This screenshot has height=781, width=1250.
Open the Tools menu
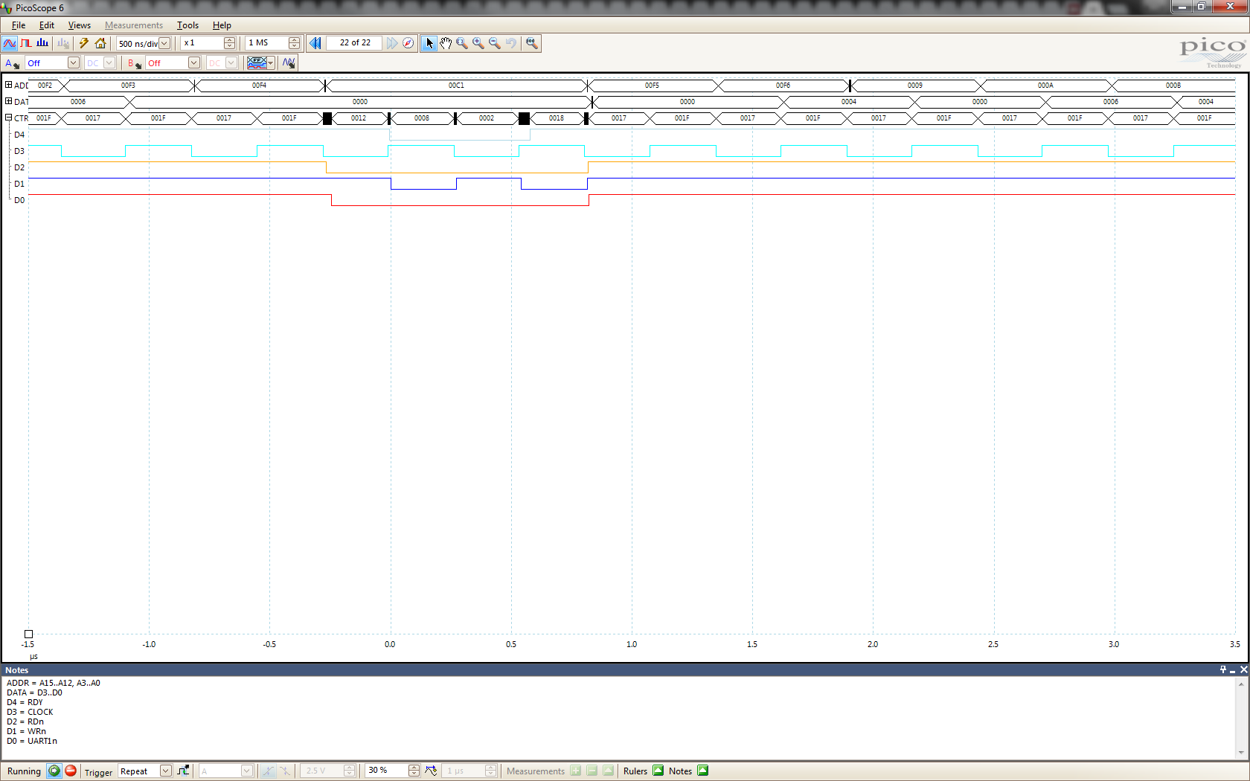click(187, 25)
